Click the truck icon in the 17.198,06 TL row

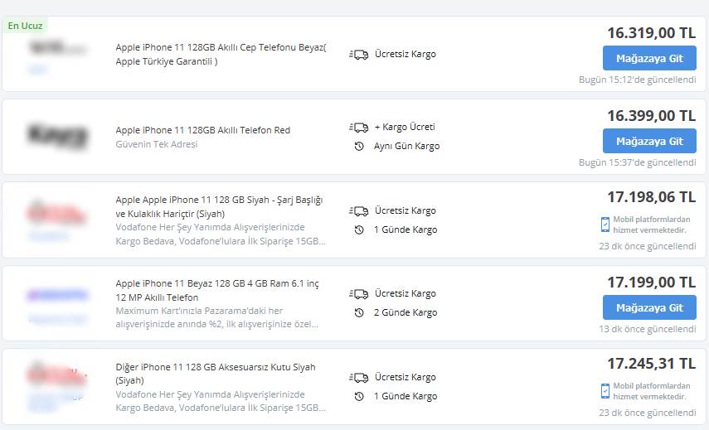(x=358, y=211)
